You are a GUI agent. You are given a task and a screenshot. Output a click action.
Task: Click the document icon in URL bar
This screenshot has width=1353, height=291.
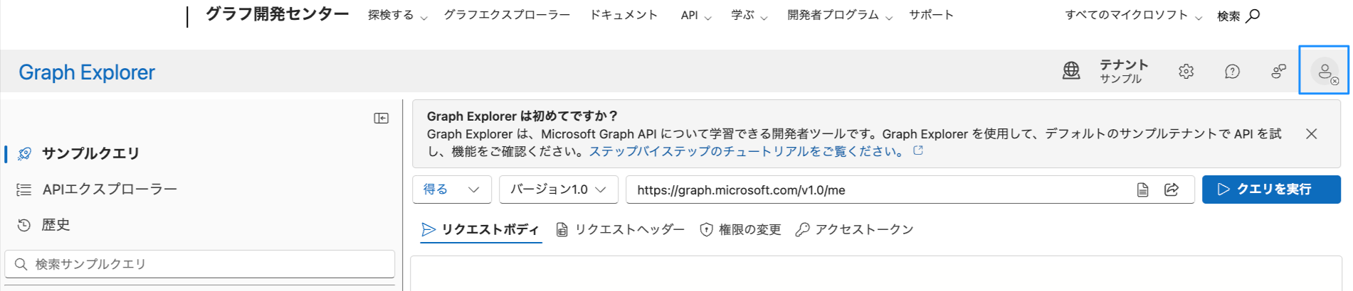(1142, 190)
